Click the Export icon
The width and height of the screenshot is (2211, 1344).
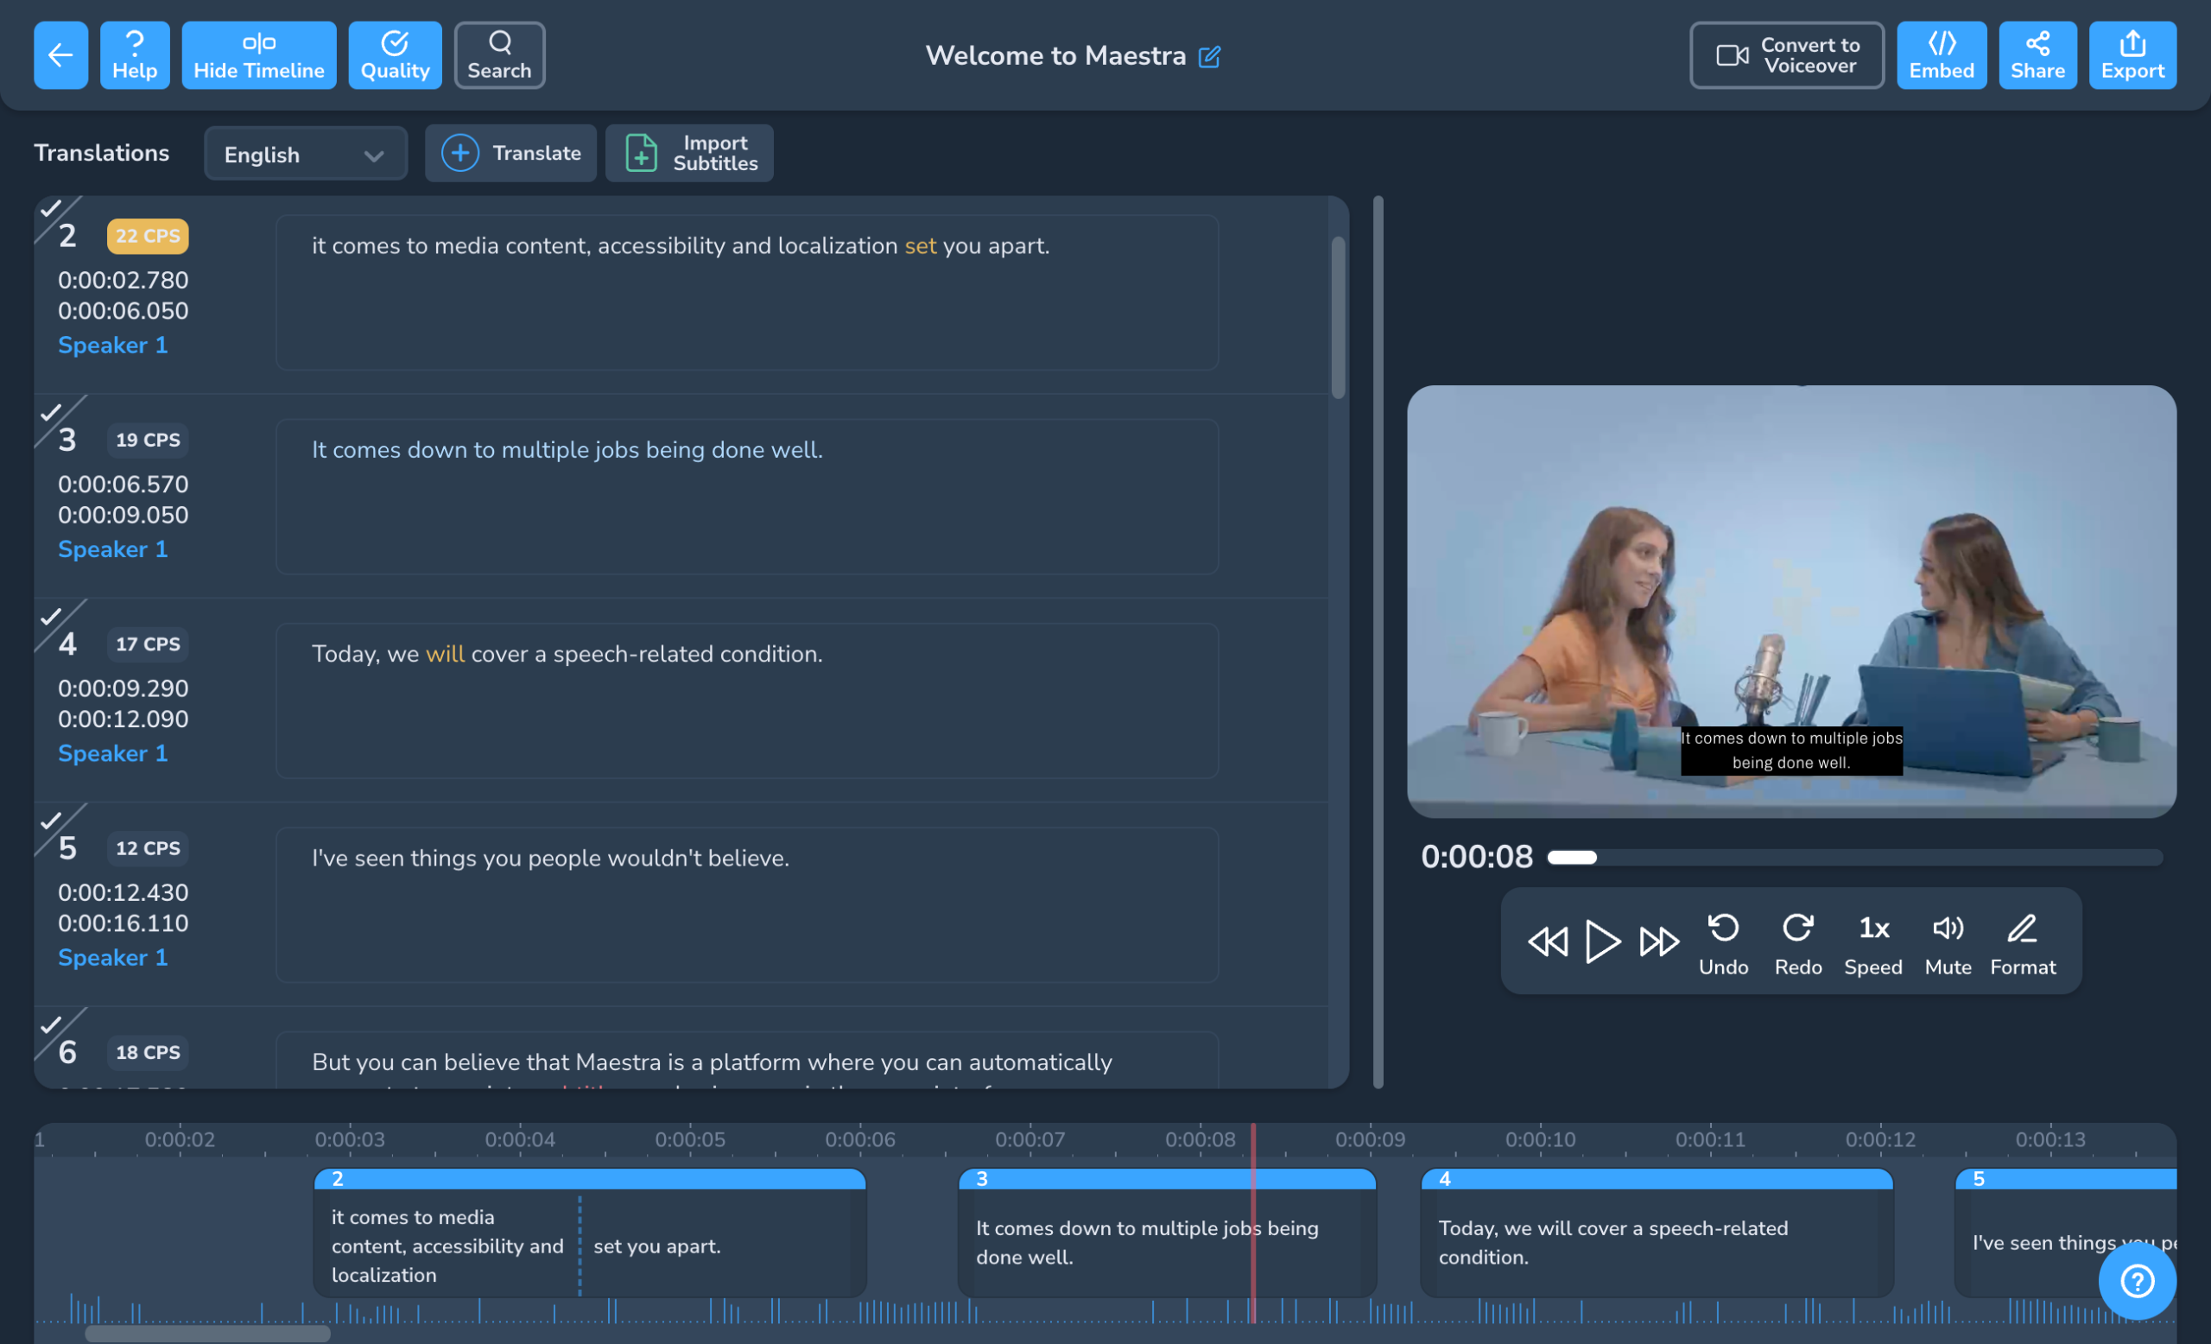(2133, 55)
